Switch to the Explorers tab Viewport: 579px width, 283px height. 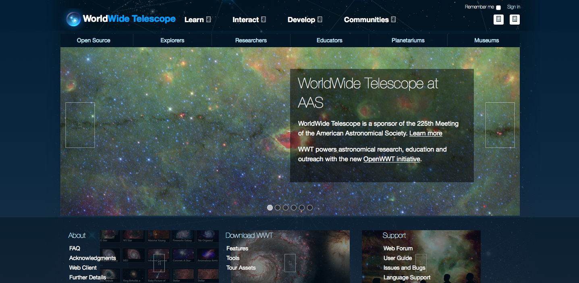(x=172, y=40)
